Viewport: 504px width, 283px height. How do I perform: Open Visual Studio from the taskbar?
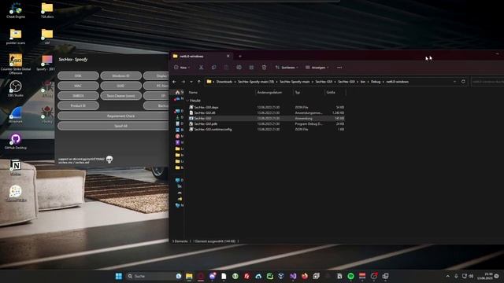click(x=293, y=276)
